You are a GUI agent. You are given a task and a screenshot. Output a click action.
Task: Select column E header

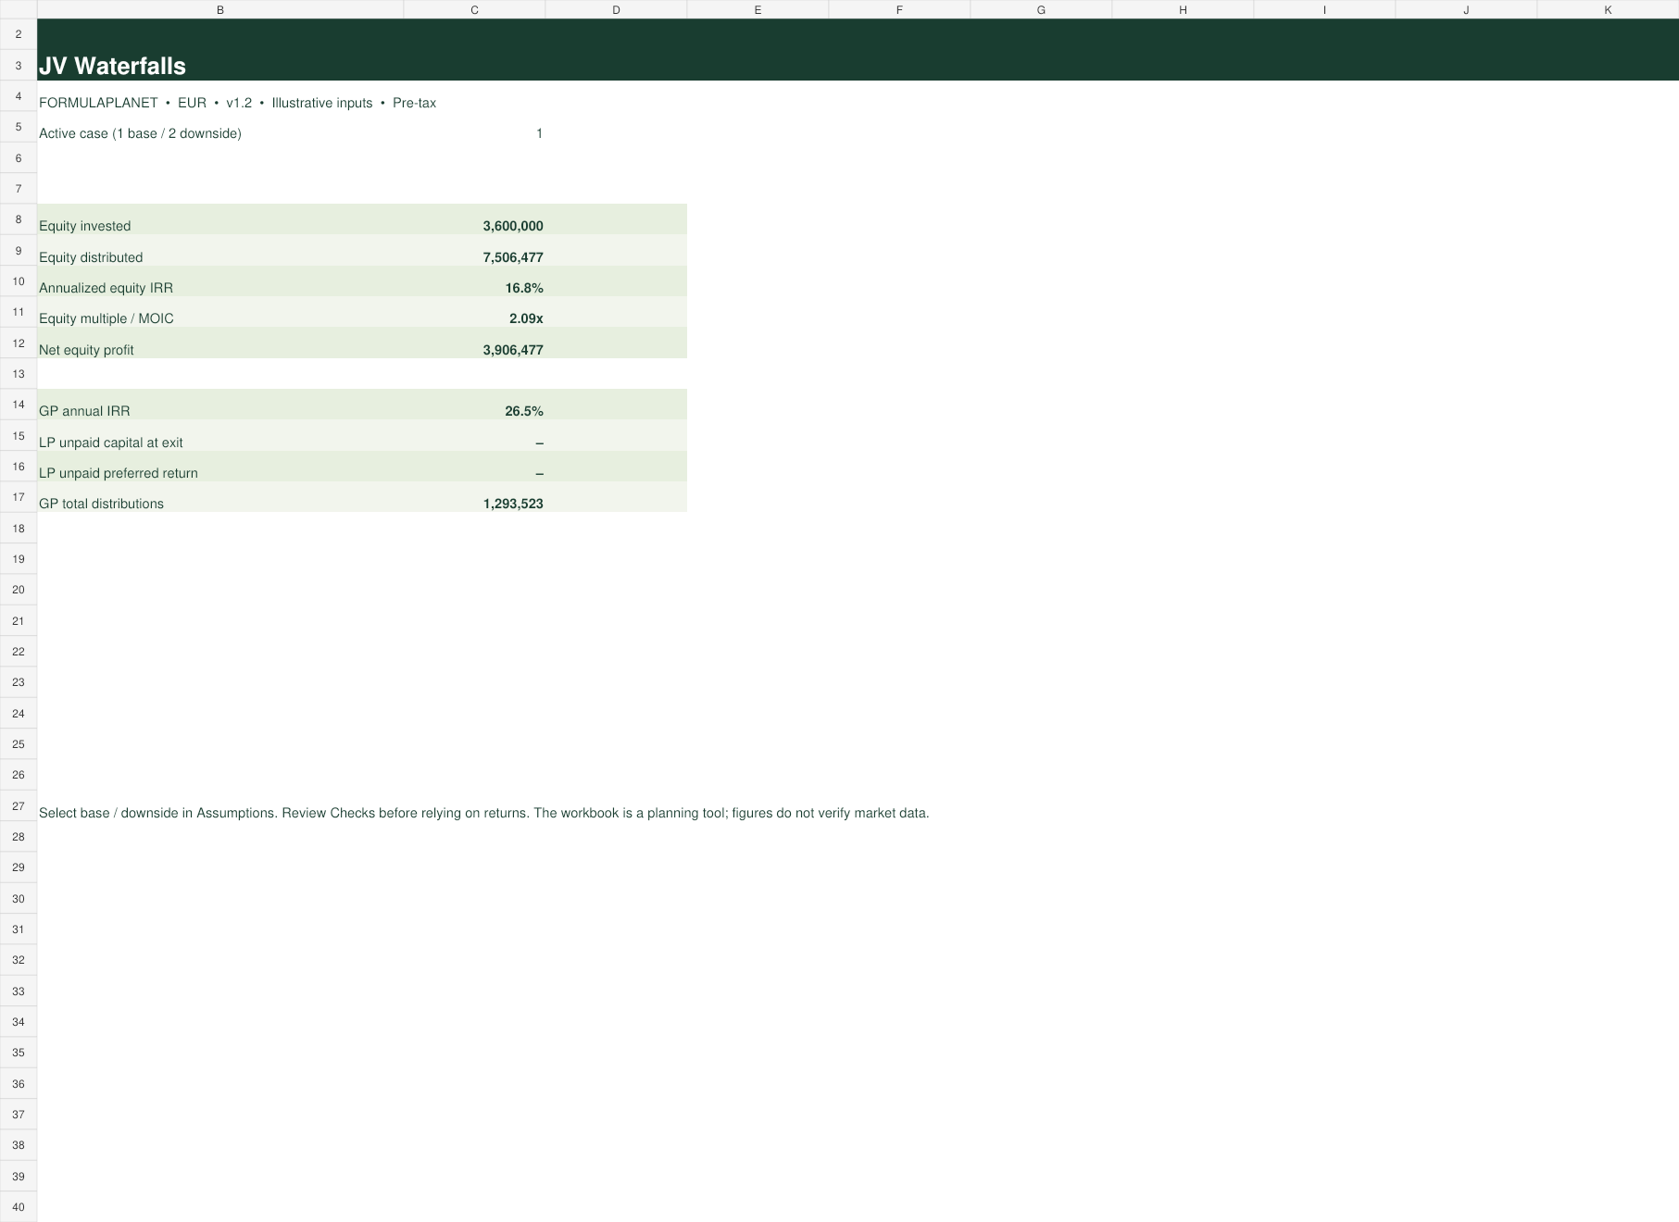point(758,9)
